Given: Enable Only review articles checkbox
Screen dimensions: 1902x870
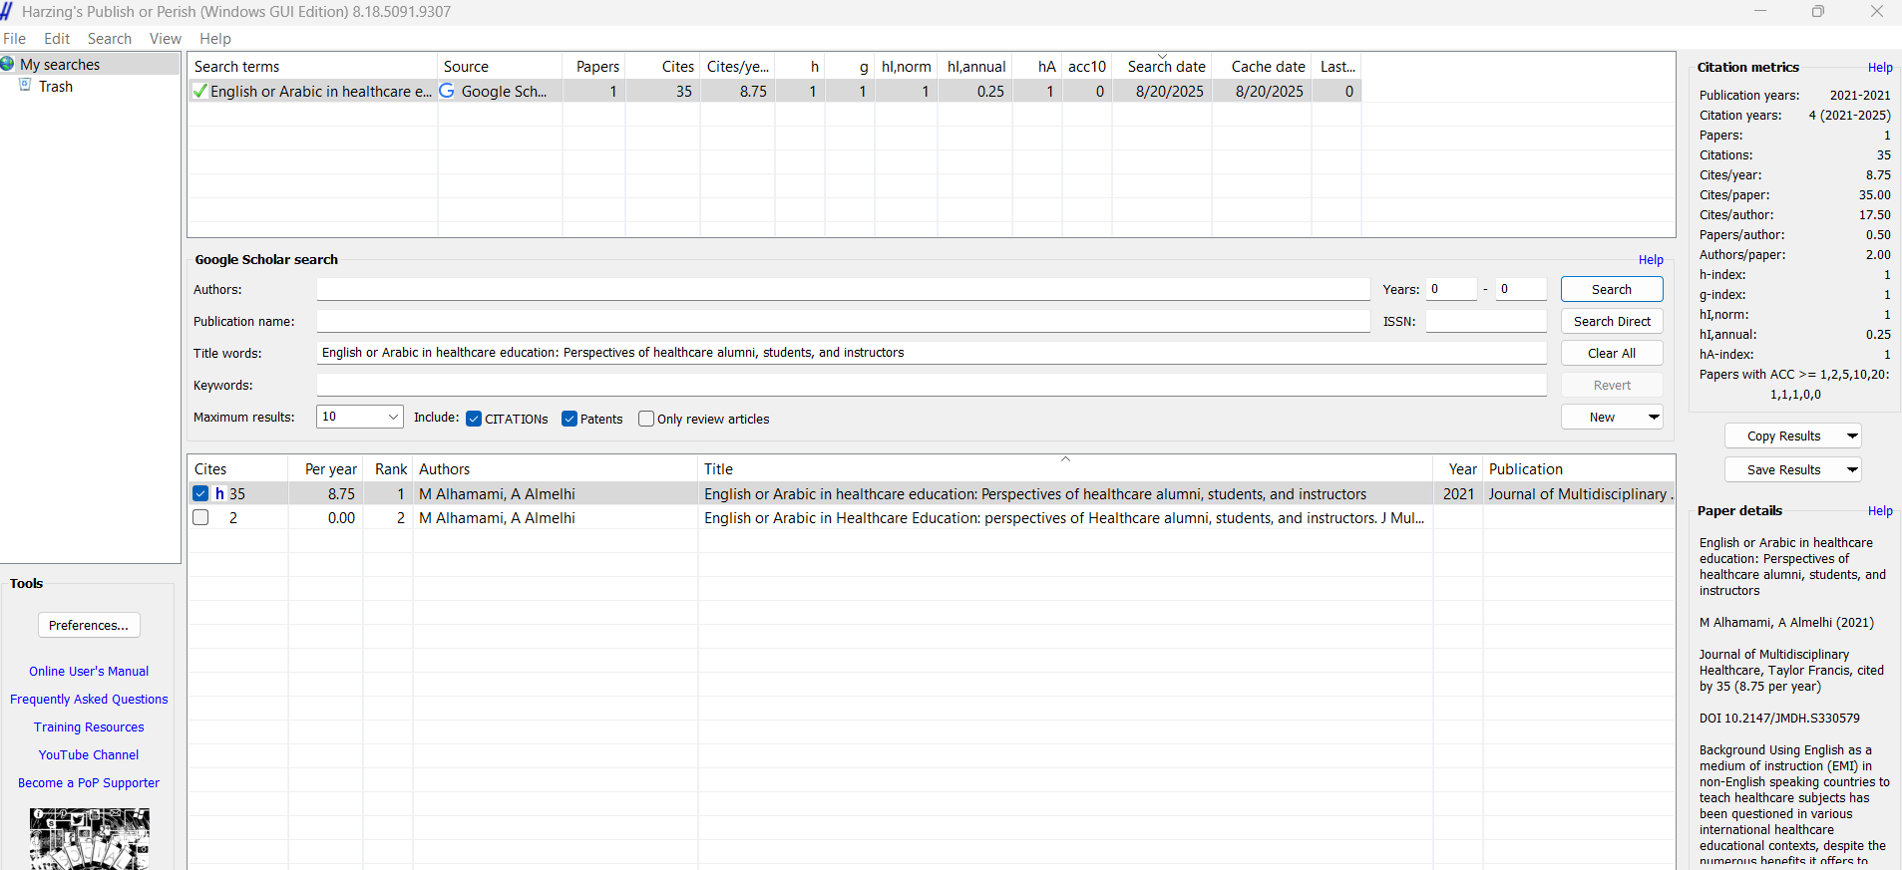Looking at the screenshot, I should 646,419.
